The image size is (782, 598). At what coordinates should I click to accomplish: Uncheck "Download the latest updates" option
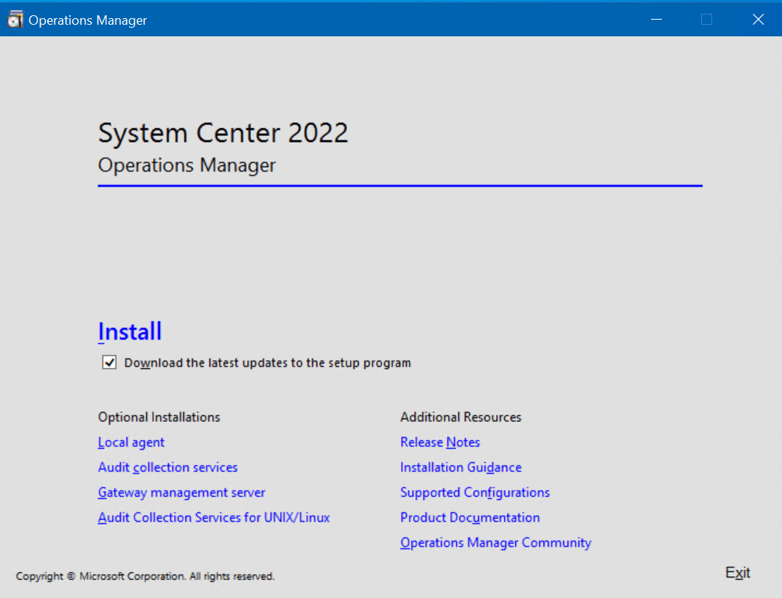click(108, 362)
